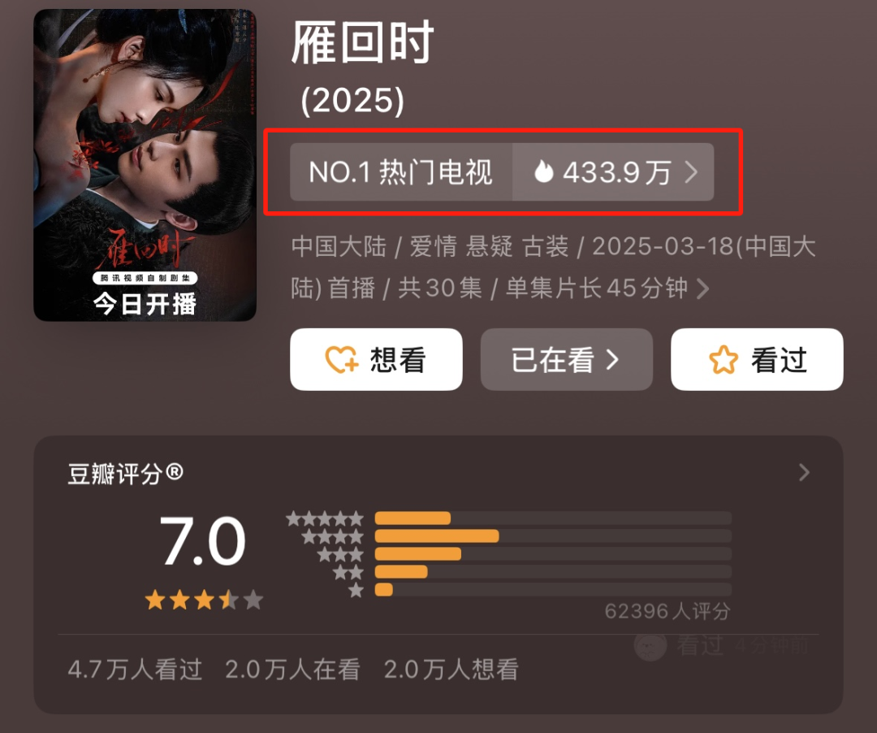Click the five-star rating bar
The image size is (877, 733).
553,518
